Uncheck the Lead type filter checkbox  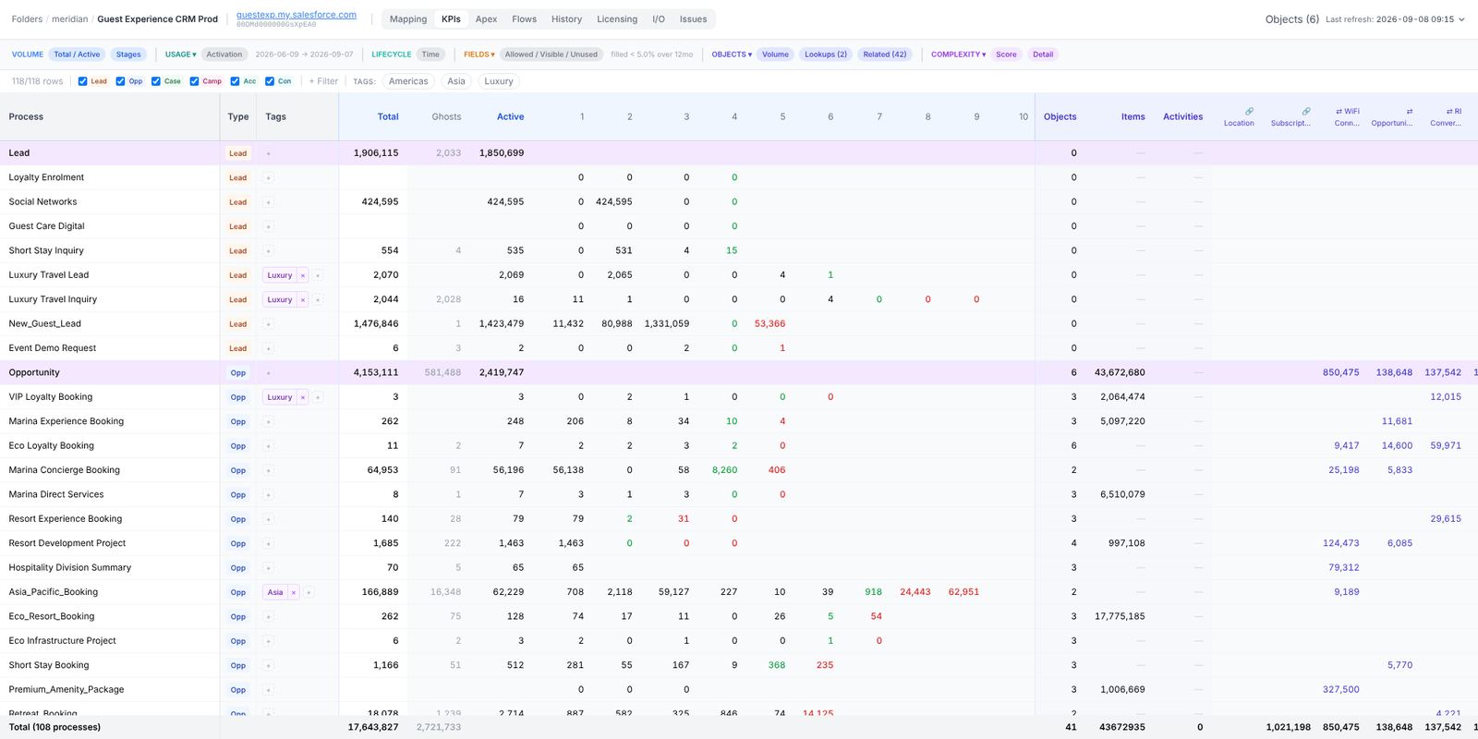tap(83, 81)
